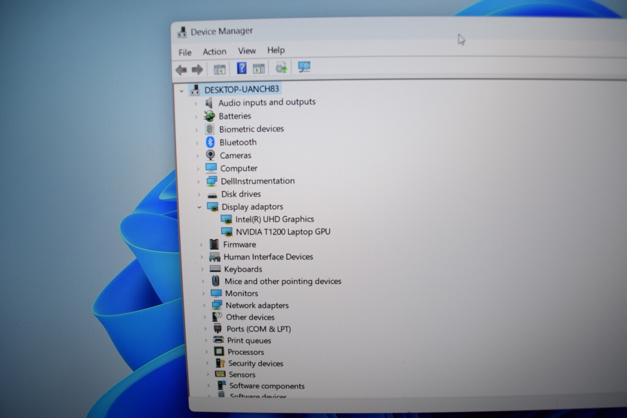Click the Firmware icon
This screenshot has width=627, height=418.
point(214,245)
